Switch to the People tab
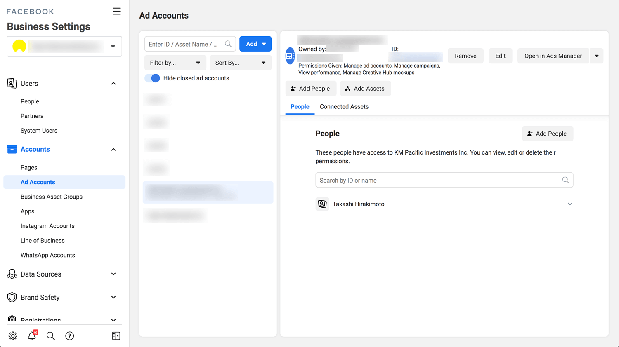 coord(300,107)
